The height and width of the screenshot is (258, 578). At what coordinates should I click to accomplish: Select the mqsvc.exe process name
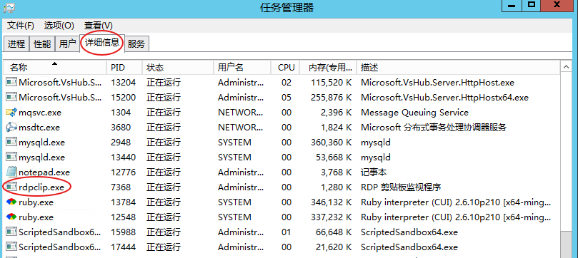pos(40,113)
